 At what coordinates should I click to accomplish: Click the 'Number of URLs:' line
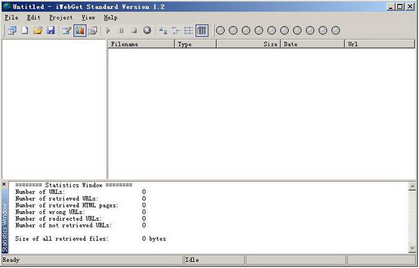tap(40, 192)
